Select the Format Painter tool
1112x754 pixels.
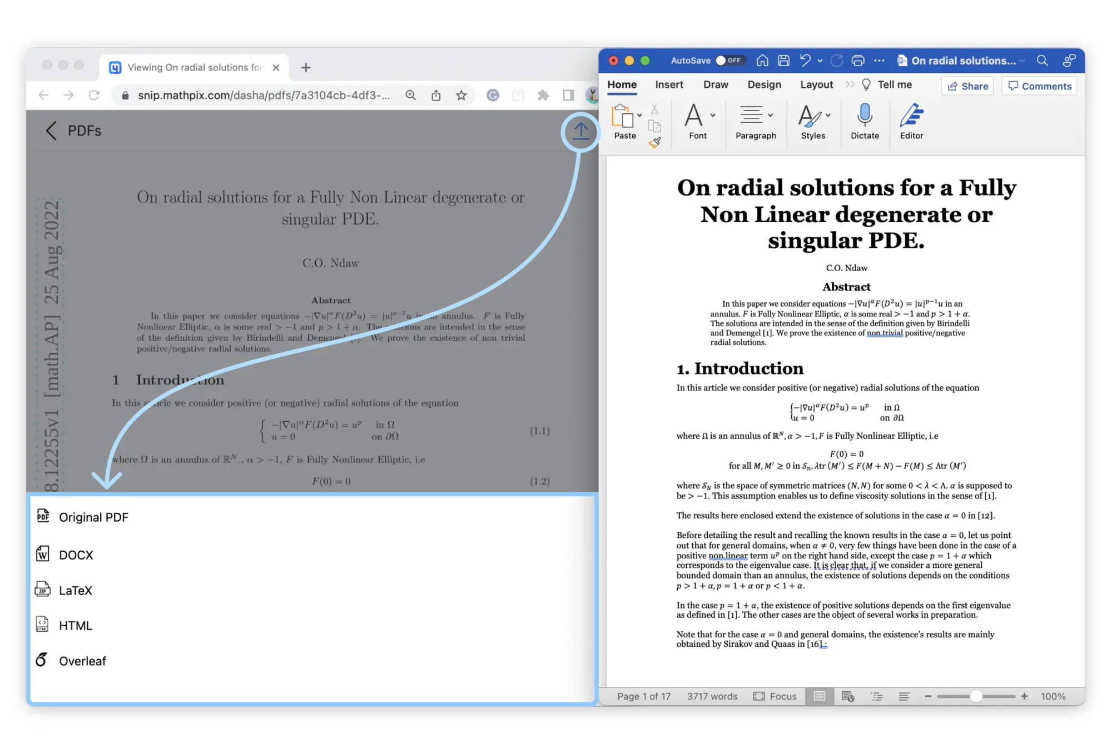coord(655,143)
